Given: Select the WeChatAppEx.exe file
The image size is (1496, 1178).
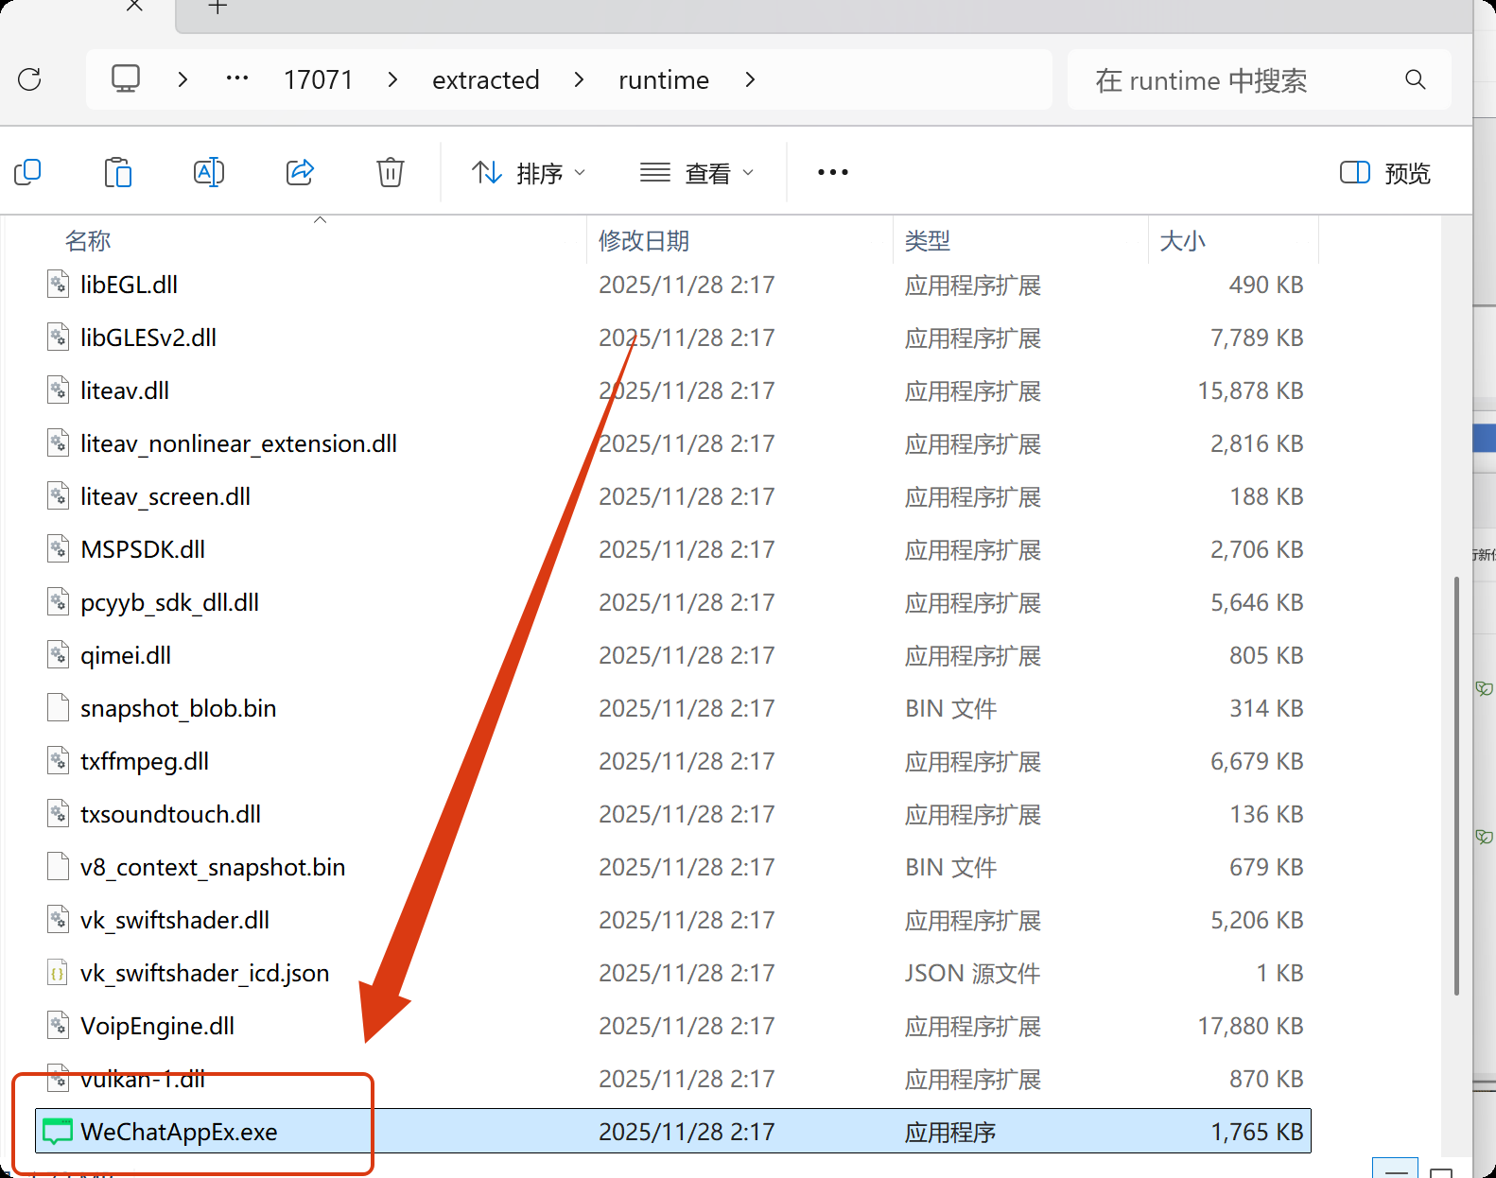Looking at the screenshot, I should [179, 1132].
